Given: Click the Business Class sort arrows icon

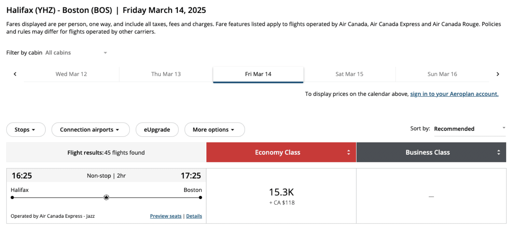Looking at the screenshot, I should (499, 152).
